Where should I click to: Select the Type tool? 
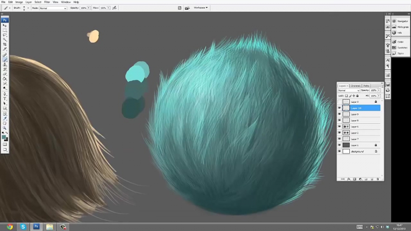coord(5,99)
